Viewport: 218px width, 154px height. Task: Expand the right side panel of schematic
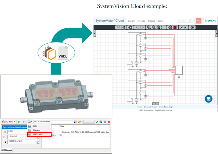(x=216, y=33)
